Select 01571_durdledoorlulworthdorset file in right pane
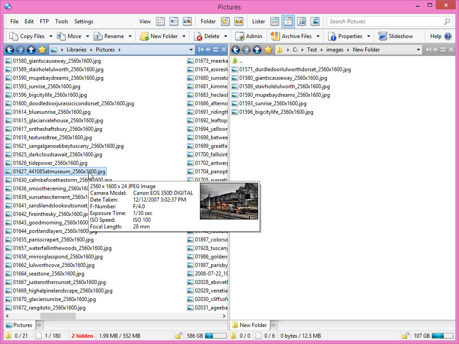Viewport: 459px width, 344px height. click(x=291, y=69)
